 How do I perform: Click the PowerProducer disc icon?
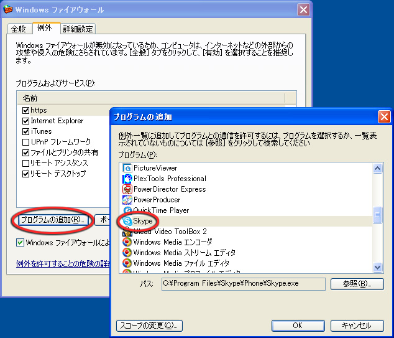point(127,200)
